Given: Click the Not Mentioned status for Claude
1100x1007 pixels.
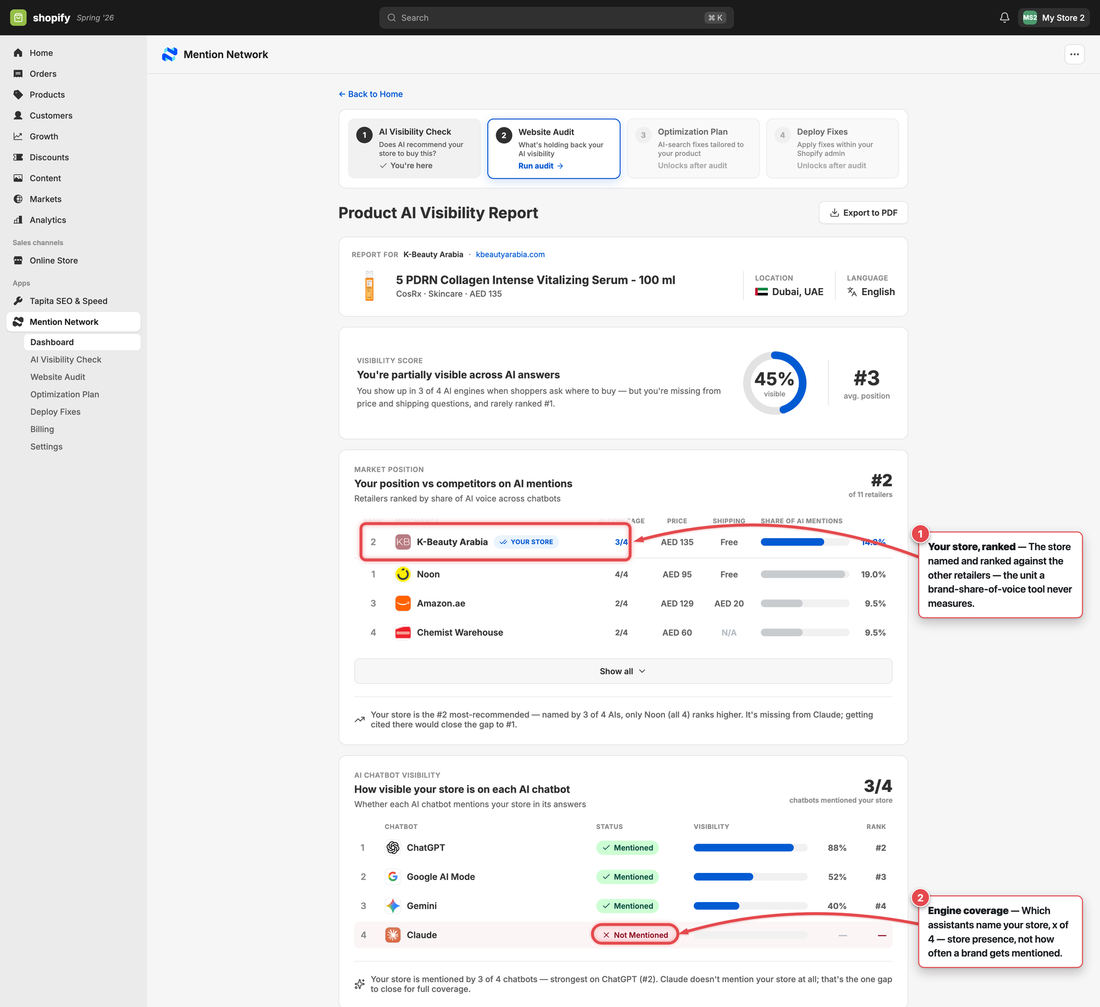Looking at the screenshot, I should [x=635, y=935].
